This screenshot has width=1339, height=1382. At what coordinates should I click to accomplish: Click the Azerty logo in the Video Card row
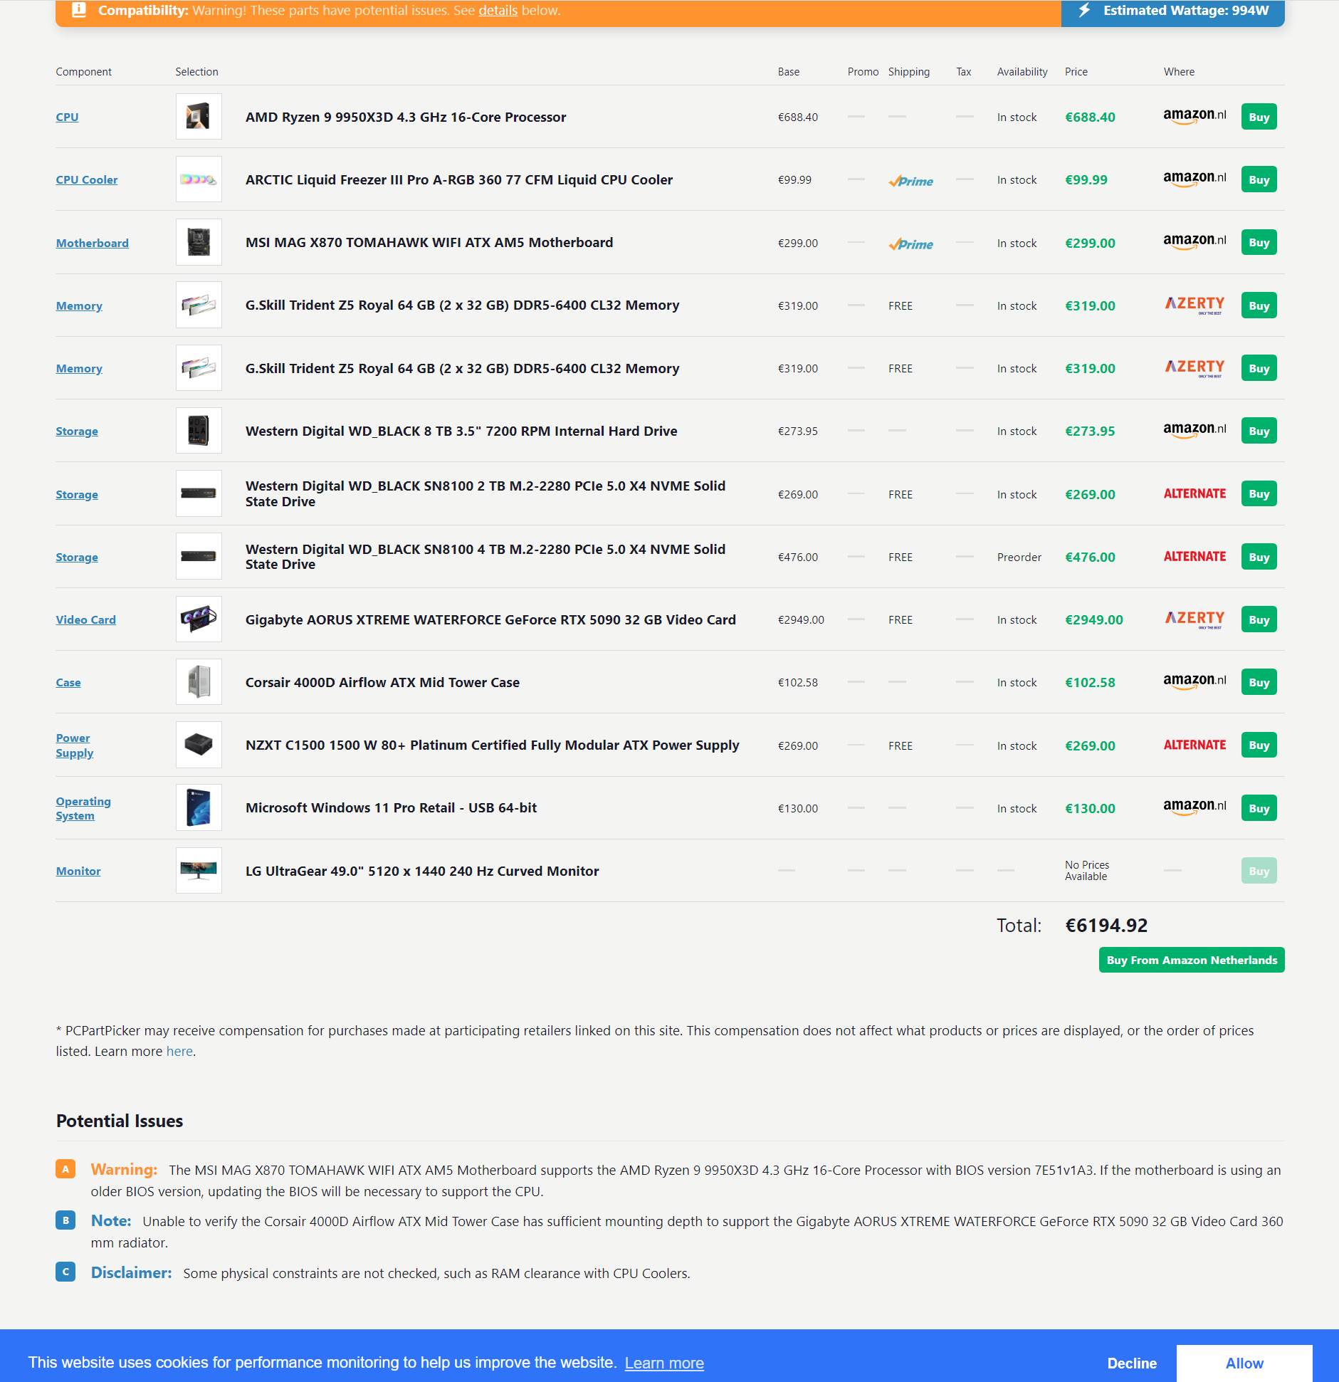[1194, 619]
